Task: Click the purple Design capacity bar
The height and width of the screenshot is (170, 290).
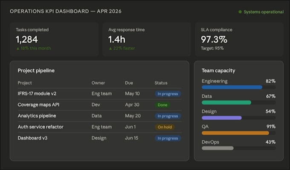Action: pyautogui.click(x=222, y=118)
